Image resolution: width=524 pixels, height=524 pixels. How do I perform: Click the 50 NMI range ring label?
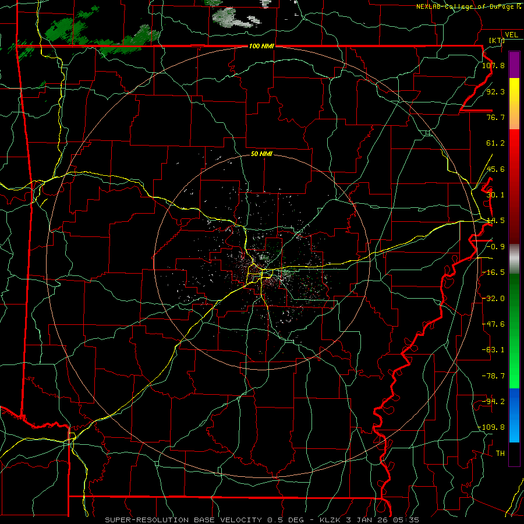(261, 154)
